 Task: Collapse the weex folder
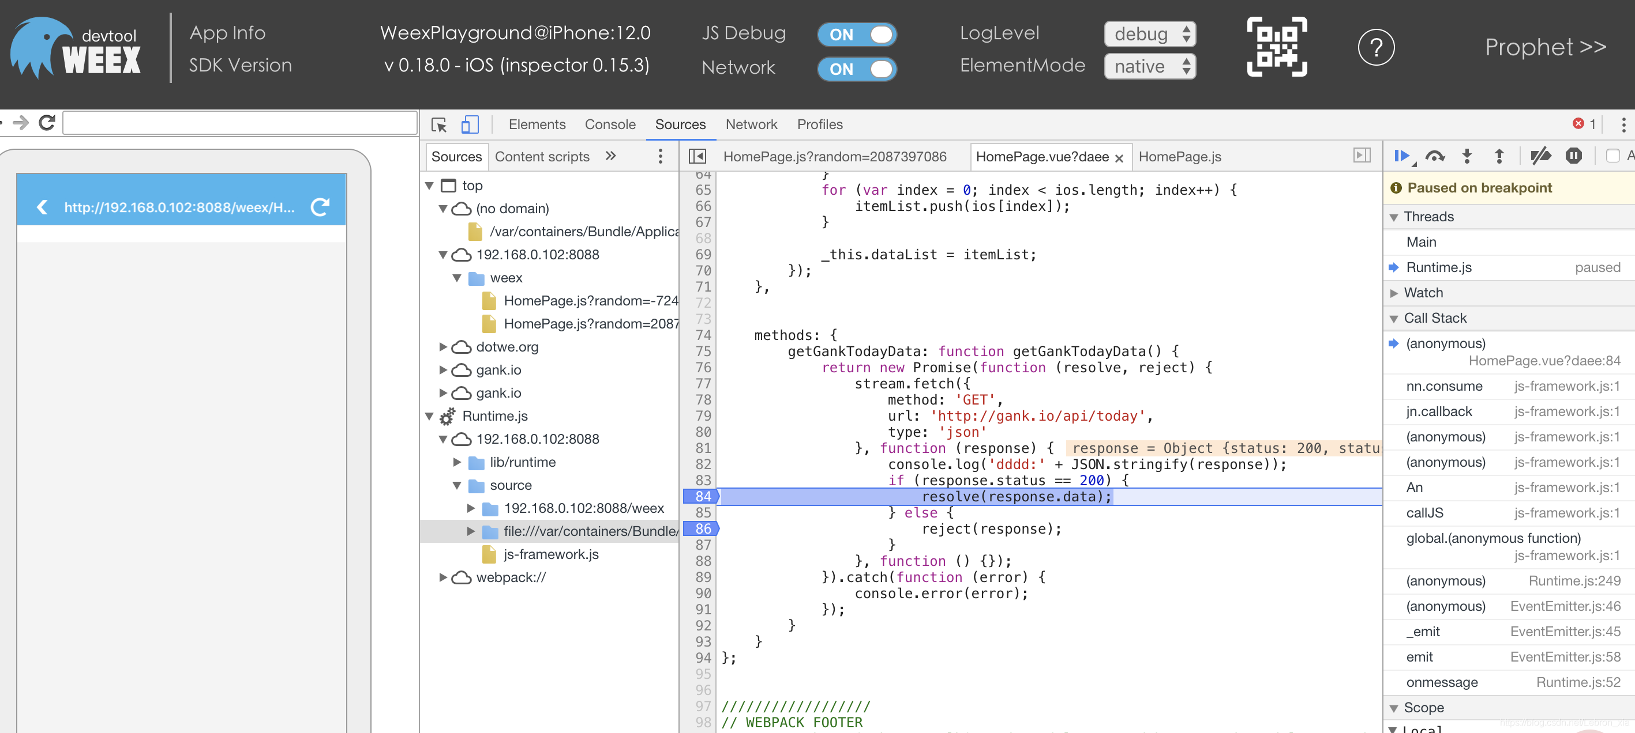pos(457,278)
